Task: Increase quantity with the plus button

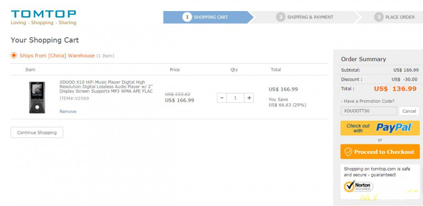Action: pos(249,98)
